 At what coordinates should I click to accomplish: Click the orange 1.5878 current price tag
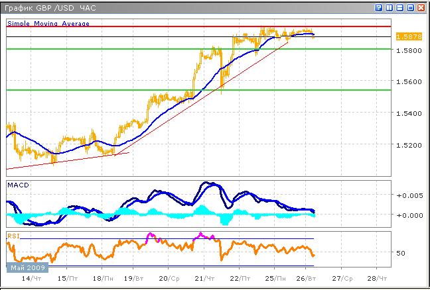pos(405,36)
